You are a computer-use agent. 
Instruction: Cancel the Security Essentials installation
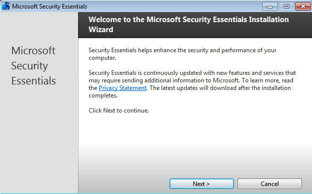tap(270, 183)
